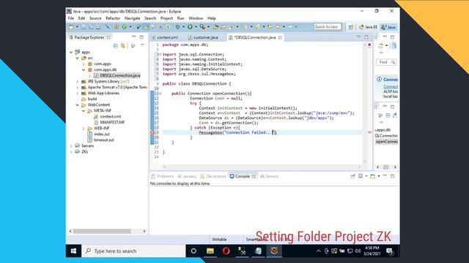Click the Find field in task list

point(386,62)
